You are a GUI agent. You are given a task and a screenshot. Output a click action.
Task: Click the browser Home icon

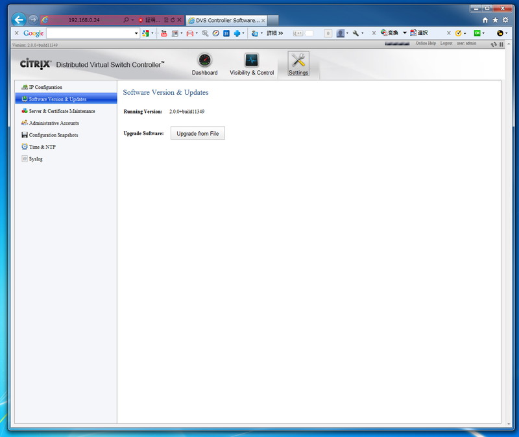coord(485,20)
